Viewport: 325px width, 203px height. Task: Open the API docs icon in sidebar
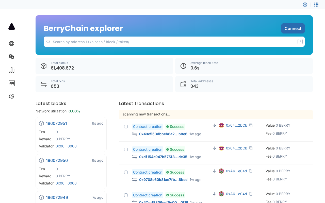(11, 83)
